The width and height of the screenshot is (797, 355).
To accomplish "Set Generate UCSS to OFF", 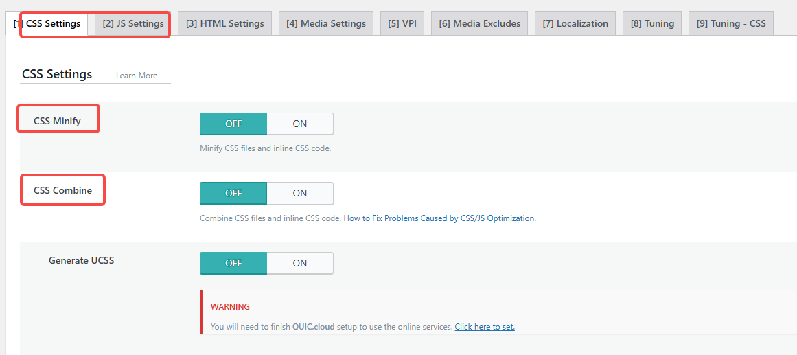I will (233, 263).
